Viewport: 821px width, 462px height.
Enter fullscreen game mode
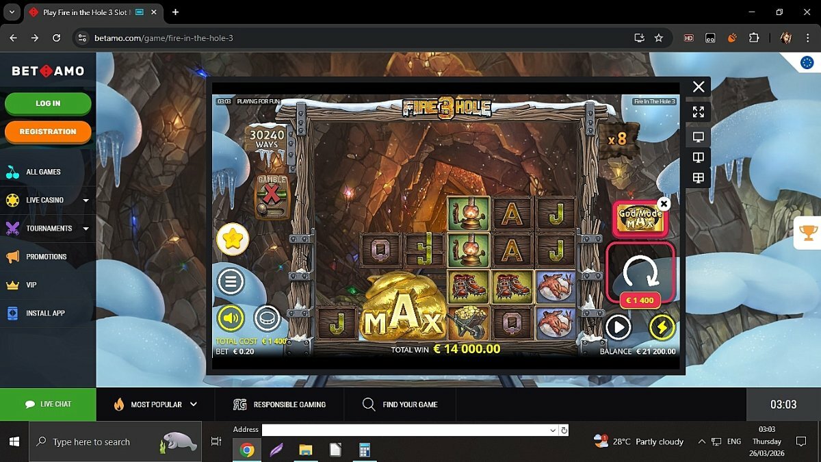click(x=698, y=112)
